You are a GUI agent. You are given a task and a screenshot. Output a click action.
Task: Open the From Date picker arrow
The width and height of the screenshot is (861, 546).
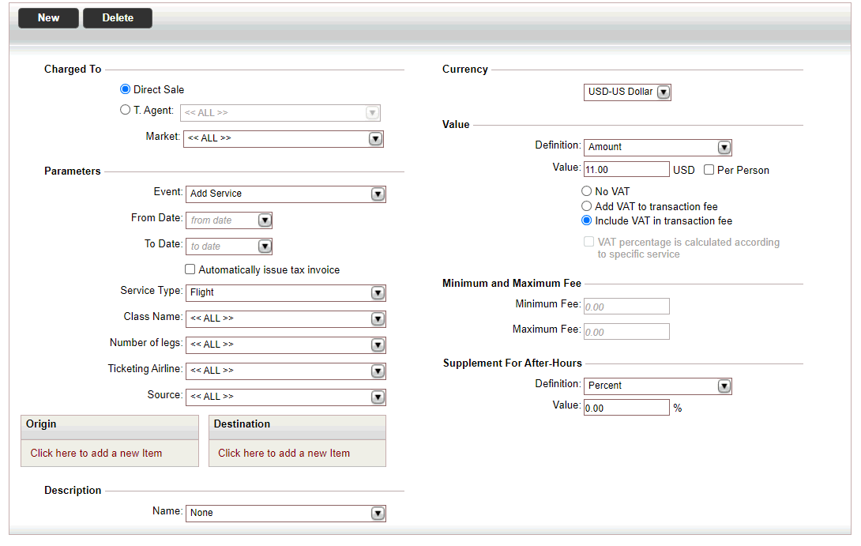click(265, 220)
